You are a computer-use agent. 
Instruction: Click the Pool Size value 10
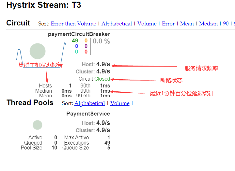coord(55,148)
